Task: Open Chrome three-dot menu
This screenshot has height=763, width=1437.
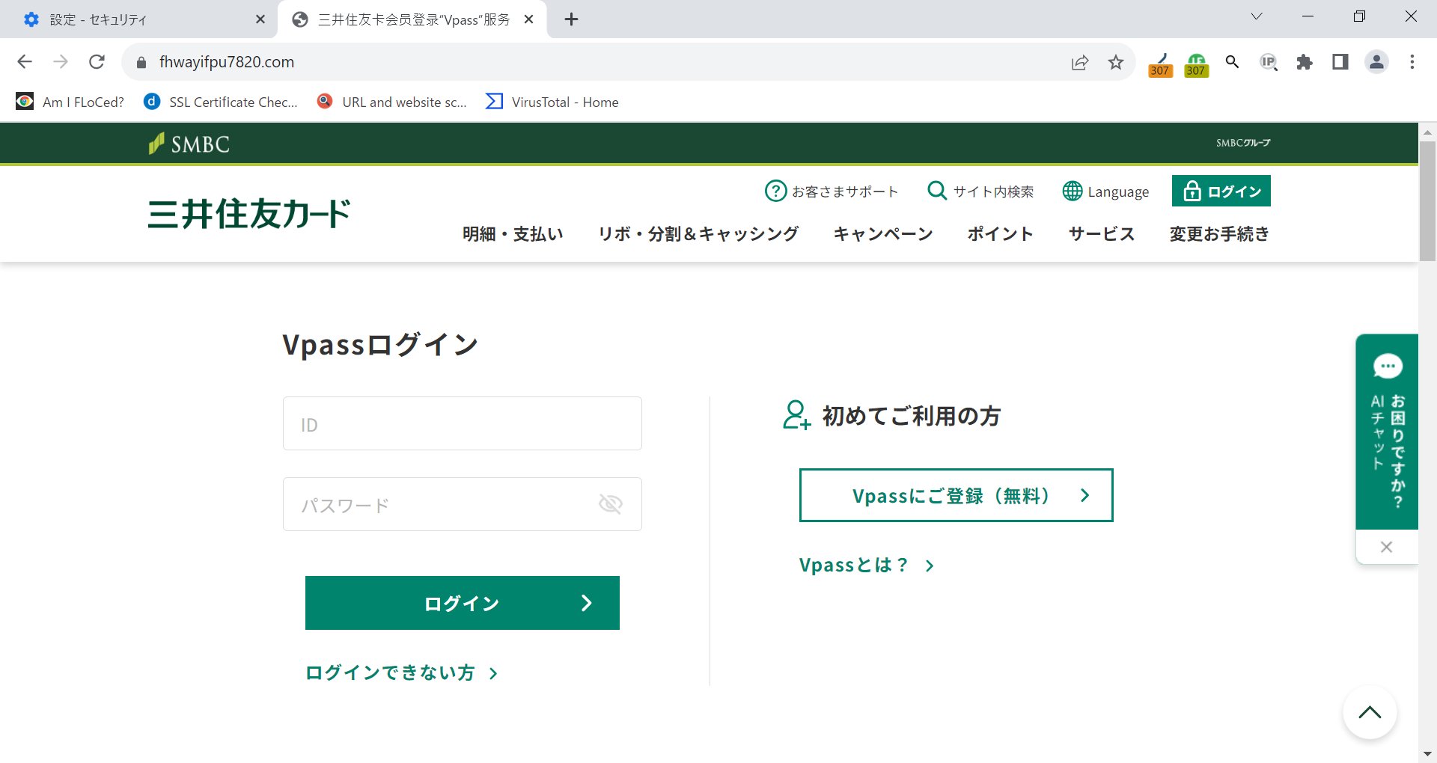Action: coord(1412,62)
